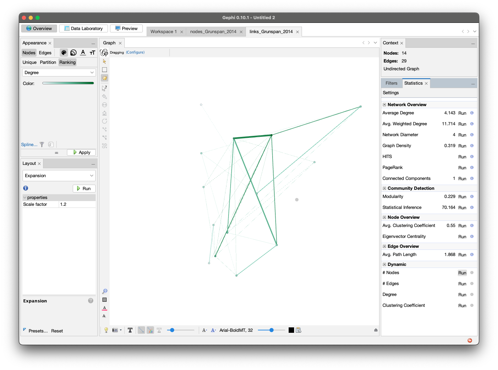
Task: Take a screenshot with the camera icon
Action: click(115, 330)
